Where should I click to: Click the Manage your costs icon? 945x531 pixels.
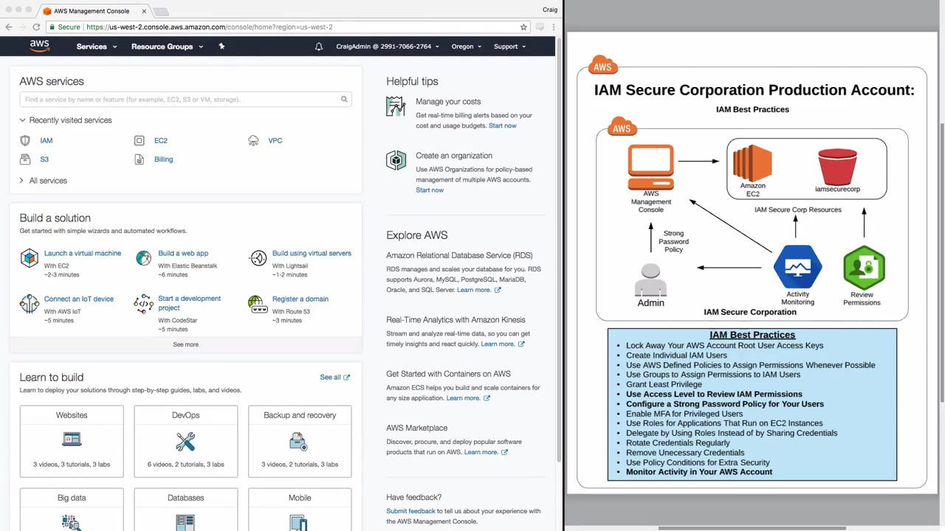[x=396, y=107]
